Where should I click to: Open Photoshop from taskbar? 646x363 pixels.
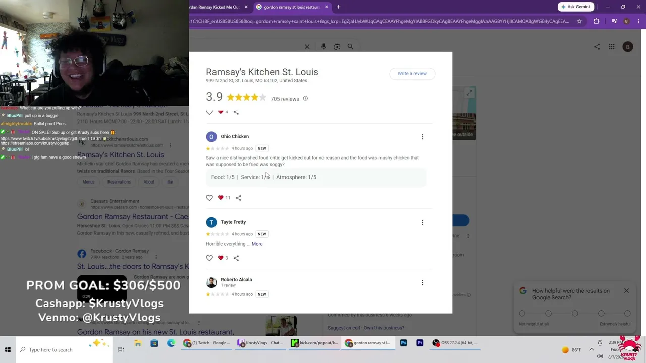click(403, 343)
